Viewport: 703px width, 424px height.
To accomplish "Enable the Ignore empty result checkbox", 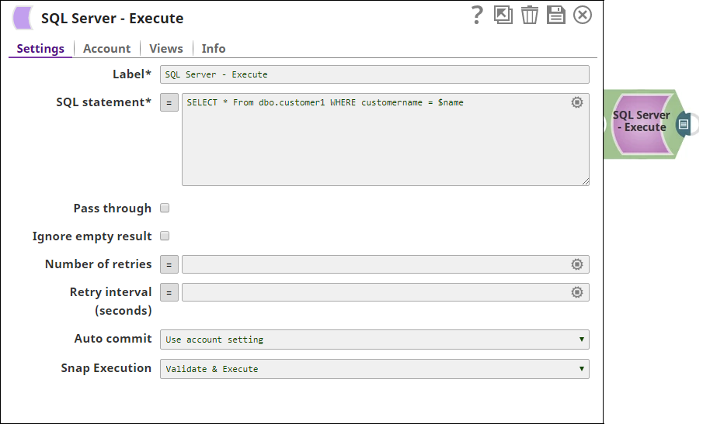I will tap(165, 236).
